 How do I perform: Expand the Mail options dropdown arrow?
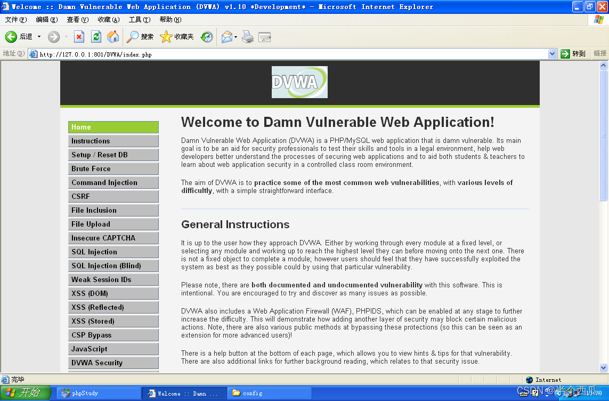click(x=236, y=37)
